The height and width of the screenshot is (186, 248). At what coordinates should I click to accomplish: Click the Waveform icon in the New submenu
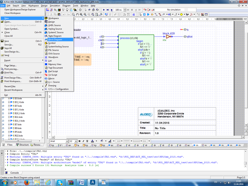[x=46, y=57]
